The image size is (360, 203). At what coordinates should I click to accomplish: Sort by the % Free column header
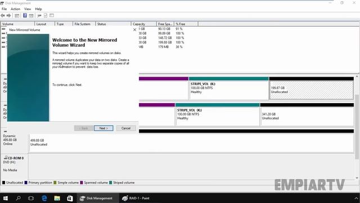point(186,24)
